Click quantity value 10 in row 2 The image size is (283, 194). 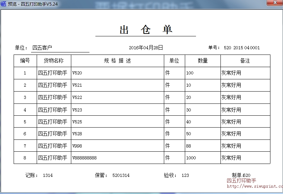[188, 85]
